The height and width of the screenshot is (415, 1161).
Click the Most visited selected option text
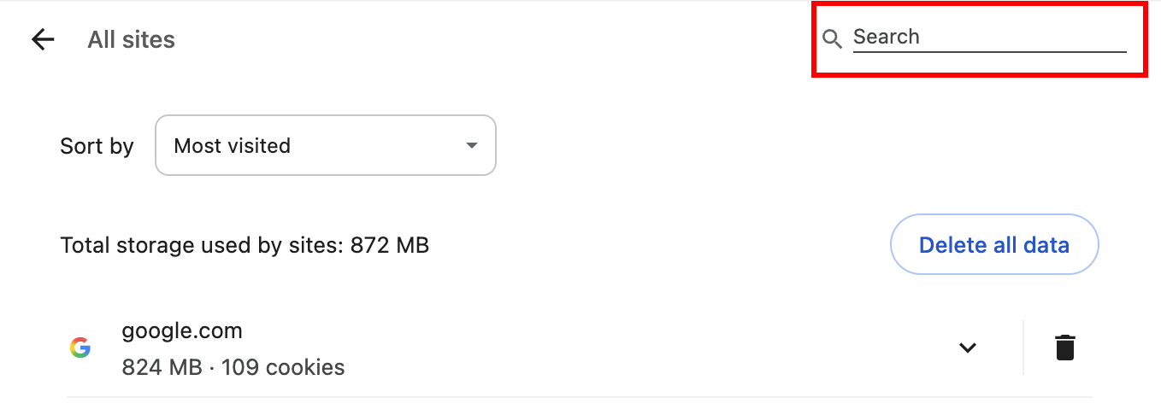(x=233, y=146)
